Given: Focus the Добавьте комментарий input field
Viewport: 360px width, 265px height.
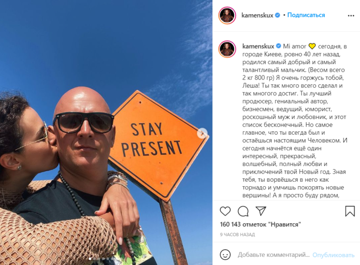Looking at the screenshot, I should [274, 255].
